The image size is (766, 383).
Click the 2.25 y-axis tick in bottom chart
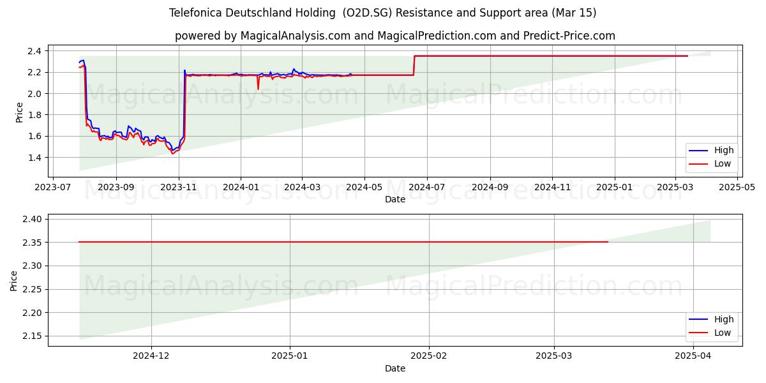[33, 289]
